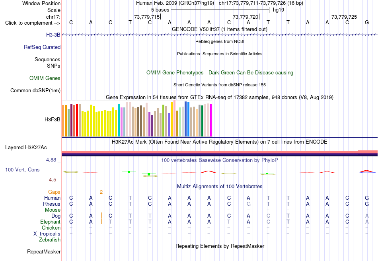
Task: Click the OMIM Genes track label
Action: pyautogui.click(x=45, y=78)
